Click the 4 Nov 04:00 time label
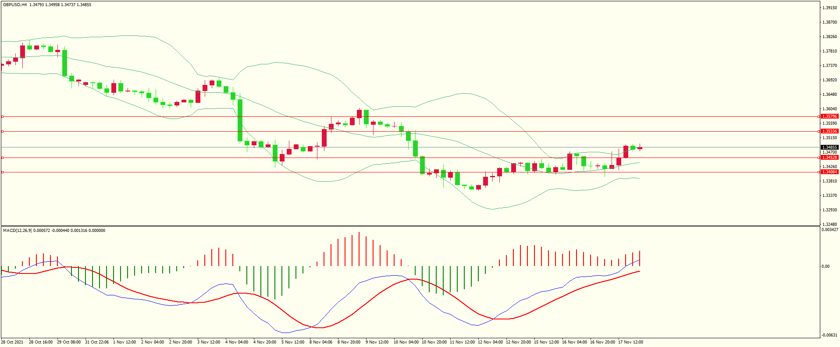The image size is (840, 347). pyautogui.click(x=237, y=342)
